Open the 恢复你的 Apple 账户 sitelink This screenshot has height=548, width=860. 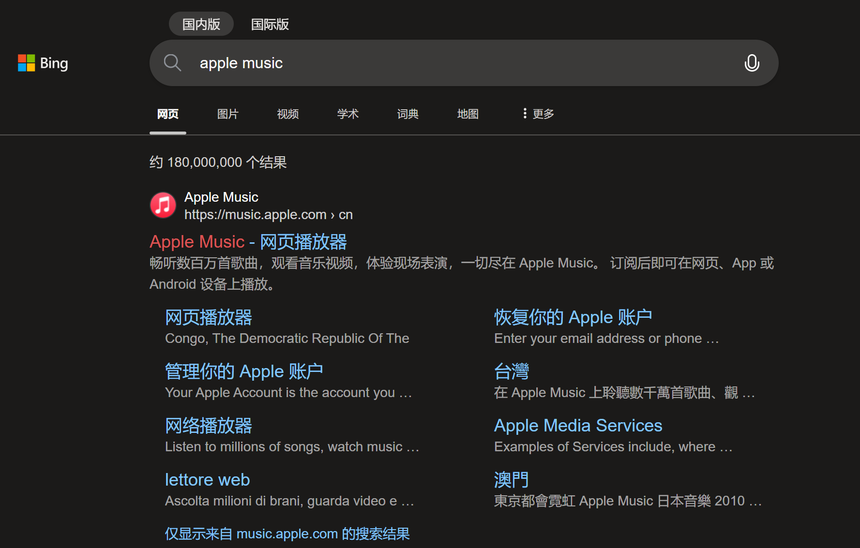click(573, 317)
